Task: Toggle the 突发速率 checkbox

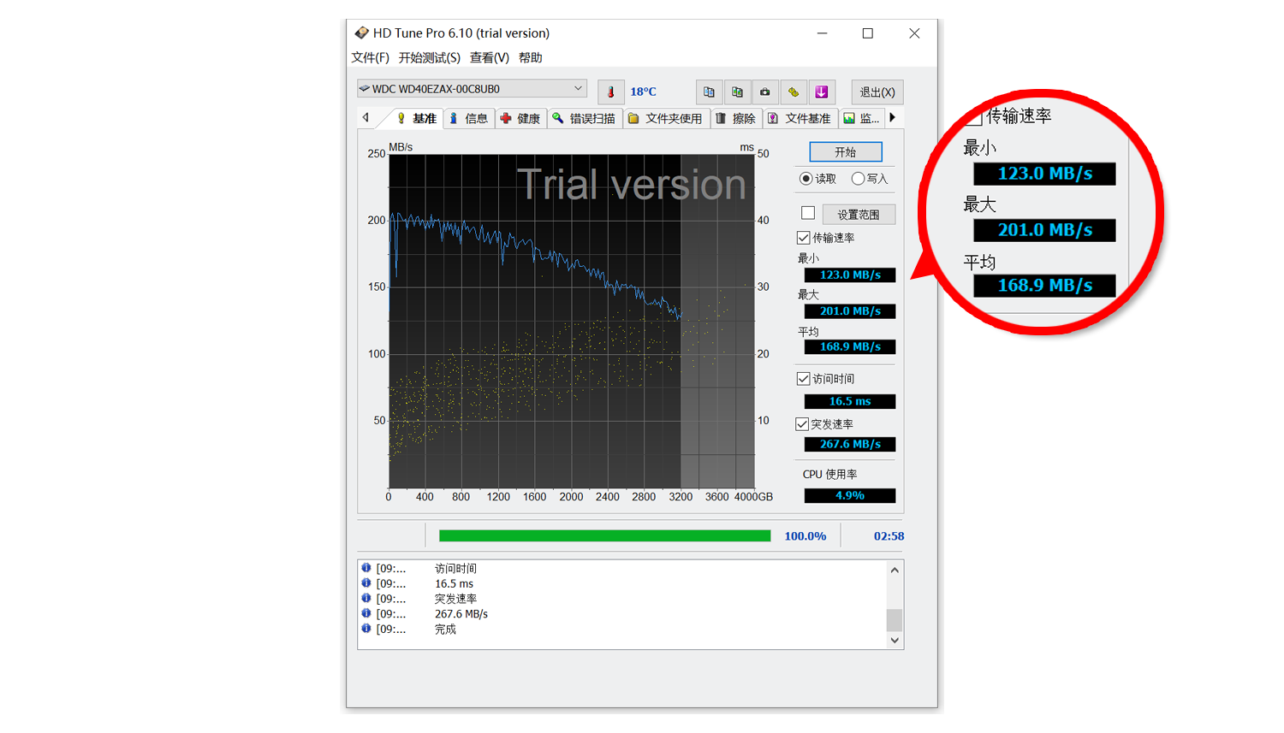Action: (802, 424)
